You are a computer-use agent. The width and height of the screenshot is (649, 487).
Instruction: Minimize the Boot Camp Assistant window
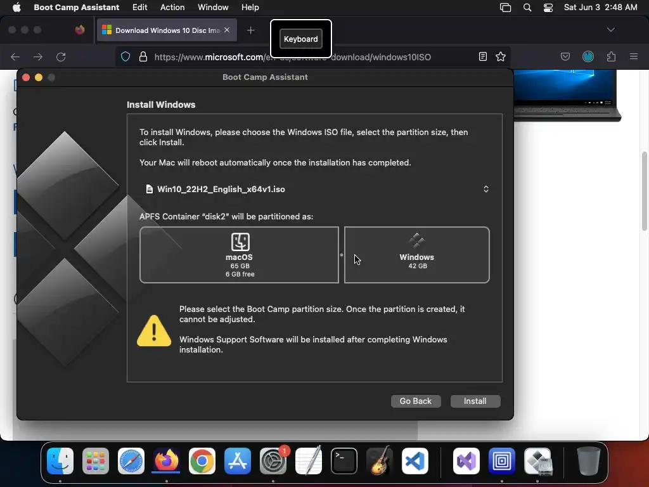(39, 77)
